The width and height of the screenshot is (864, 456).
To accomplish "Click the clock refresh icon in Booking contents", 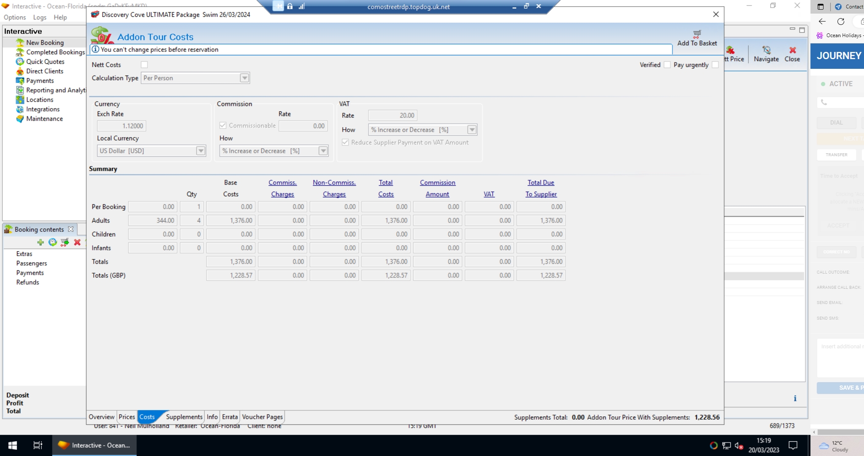I will [53, 242].
